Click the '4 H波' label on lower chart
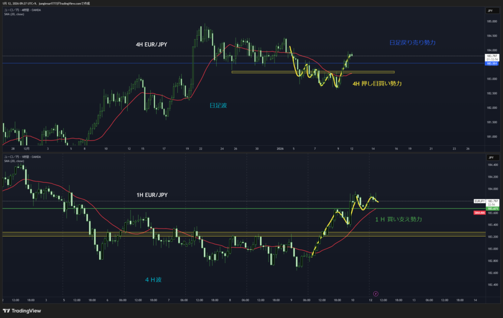 [x=153, y=279]
